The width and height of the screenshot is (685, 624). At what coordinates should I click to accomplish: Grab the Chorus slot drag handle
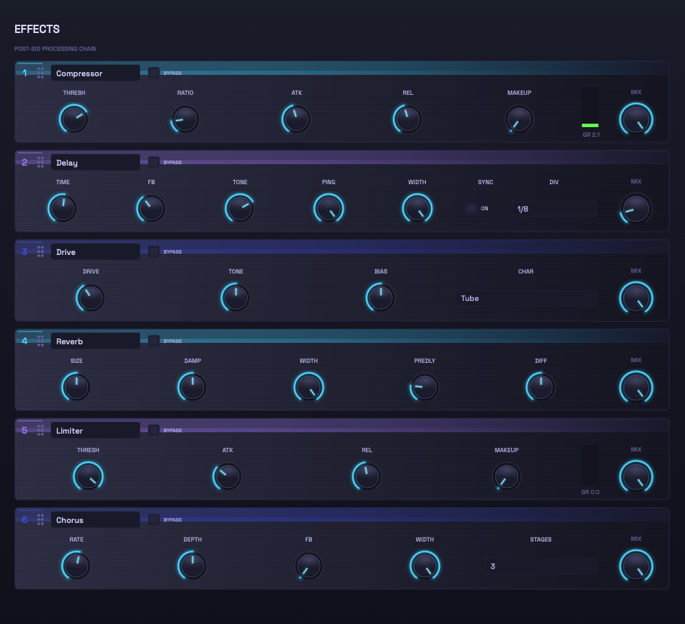(x=40, y=520)
